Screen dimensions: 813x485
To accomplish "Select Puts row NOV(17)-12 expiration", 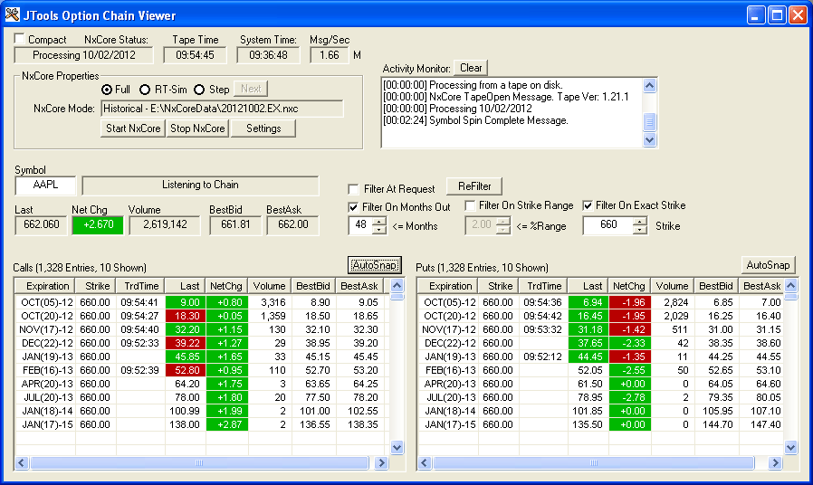I will (x=448, y=329).
